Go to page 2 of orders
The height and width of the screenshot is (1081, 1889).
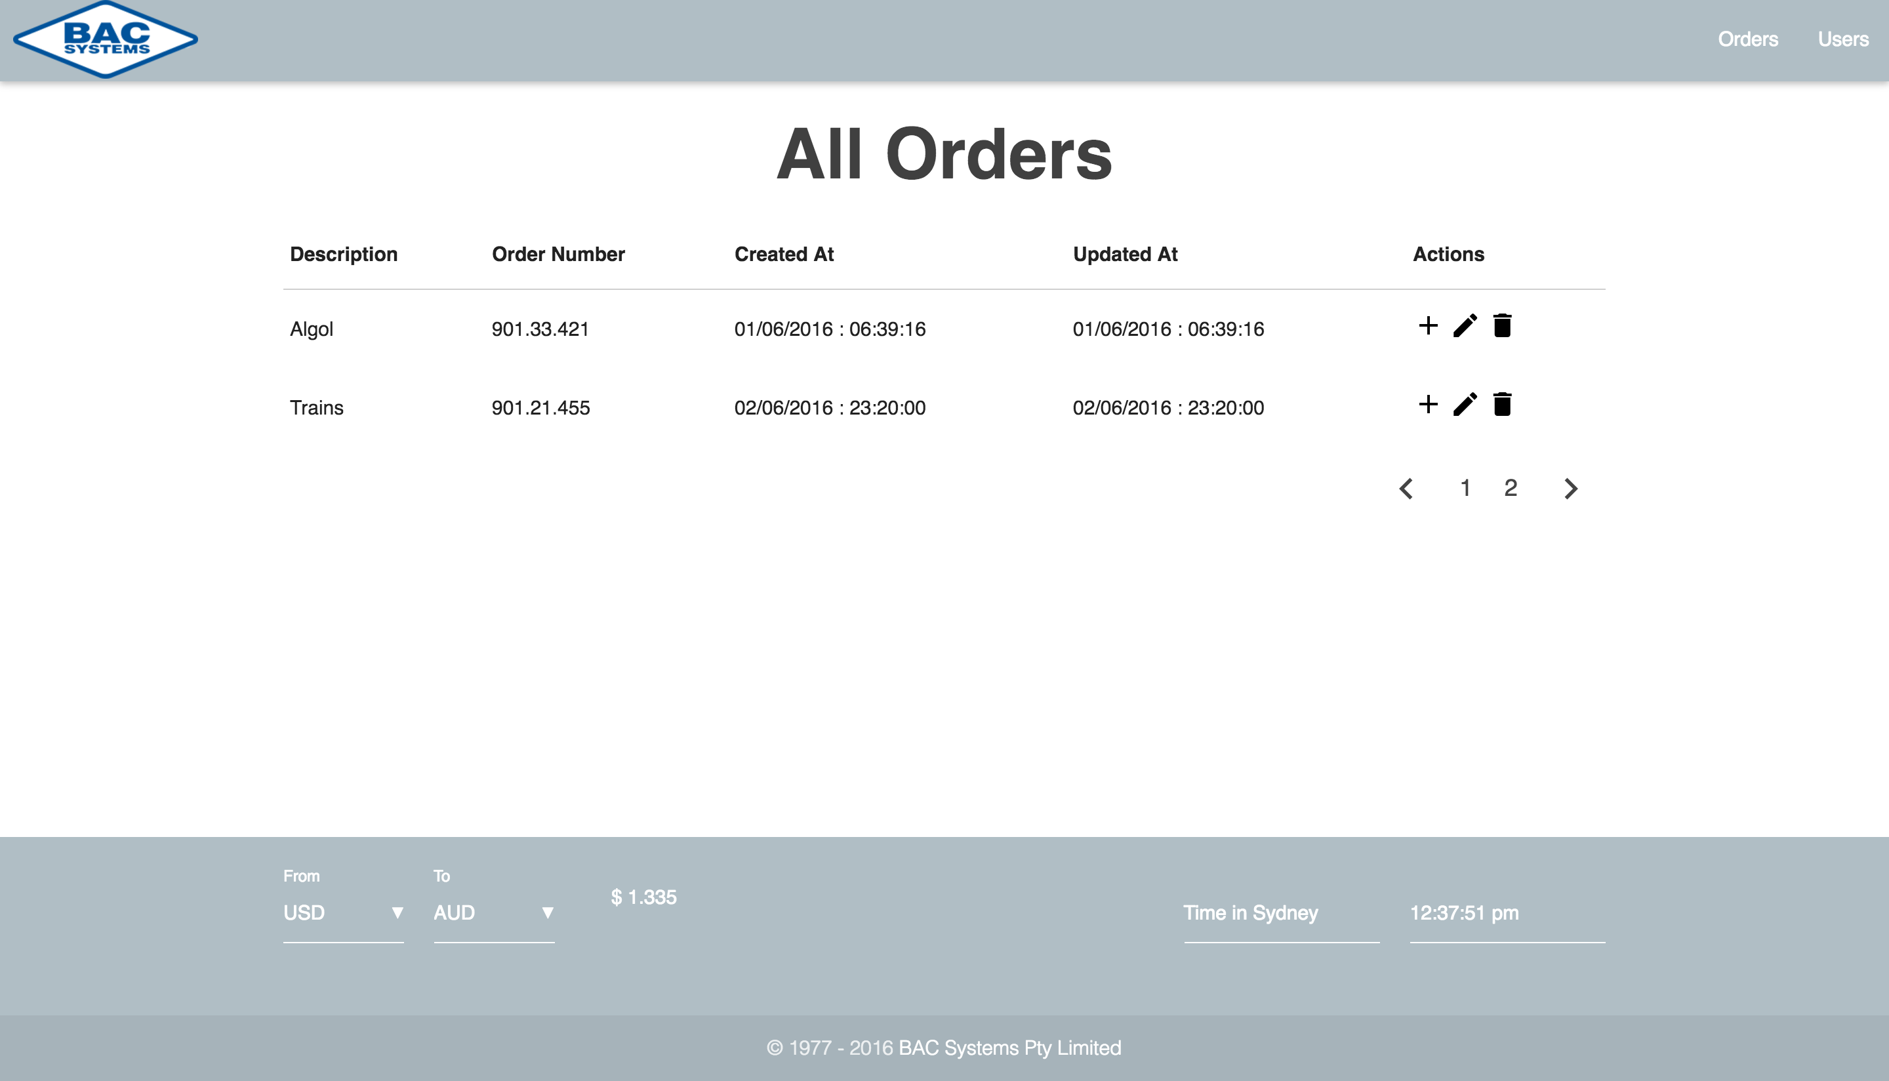coord(1511,488)
